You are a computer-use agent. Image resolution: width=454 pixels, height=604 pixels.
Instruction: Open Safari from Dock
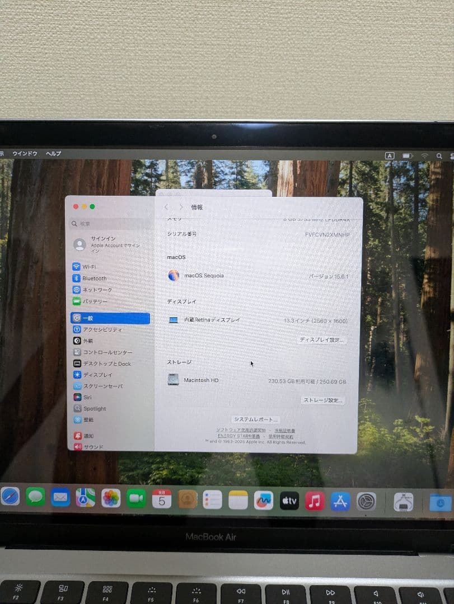(x=10, y=496)
